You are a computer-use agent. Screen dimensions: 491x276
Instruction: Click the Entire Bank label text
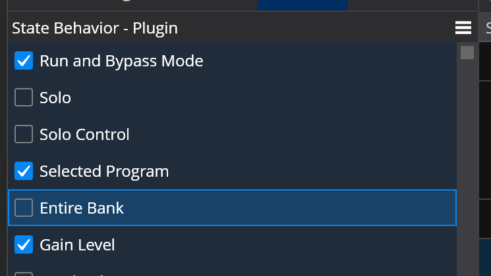pos(82,208)
